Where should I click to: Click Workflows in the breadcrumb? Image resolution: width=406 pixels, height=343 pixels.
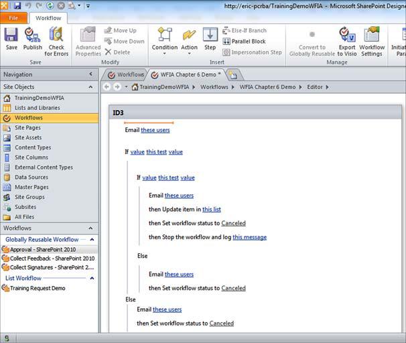coord(214,87)
